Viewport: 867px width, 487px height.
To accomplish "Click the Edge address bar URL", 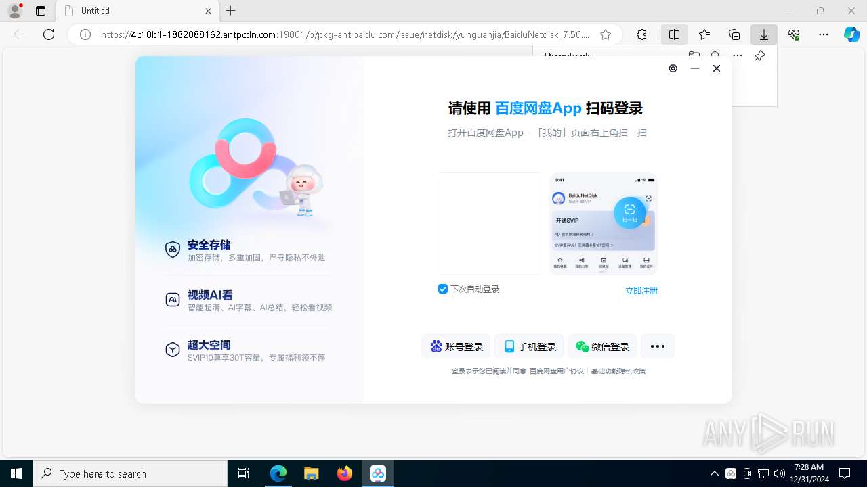I will tap(345, 34).
